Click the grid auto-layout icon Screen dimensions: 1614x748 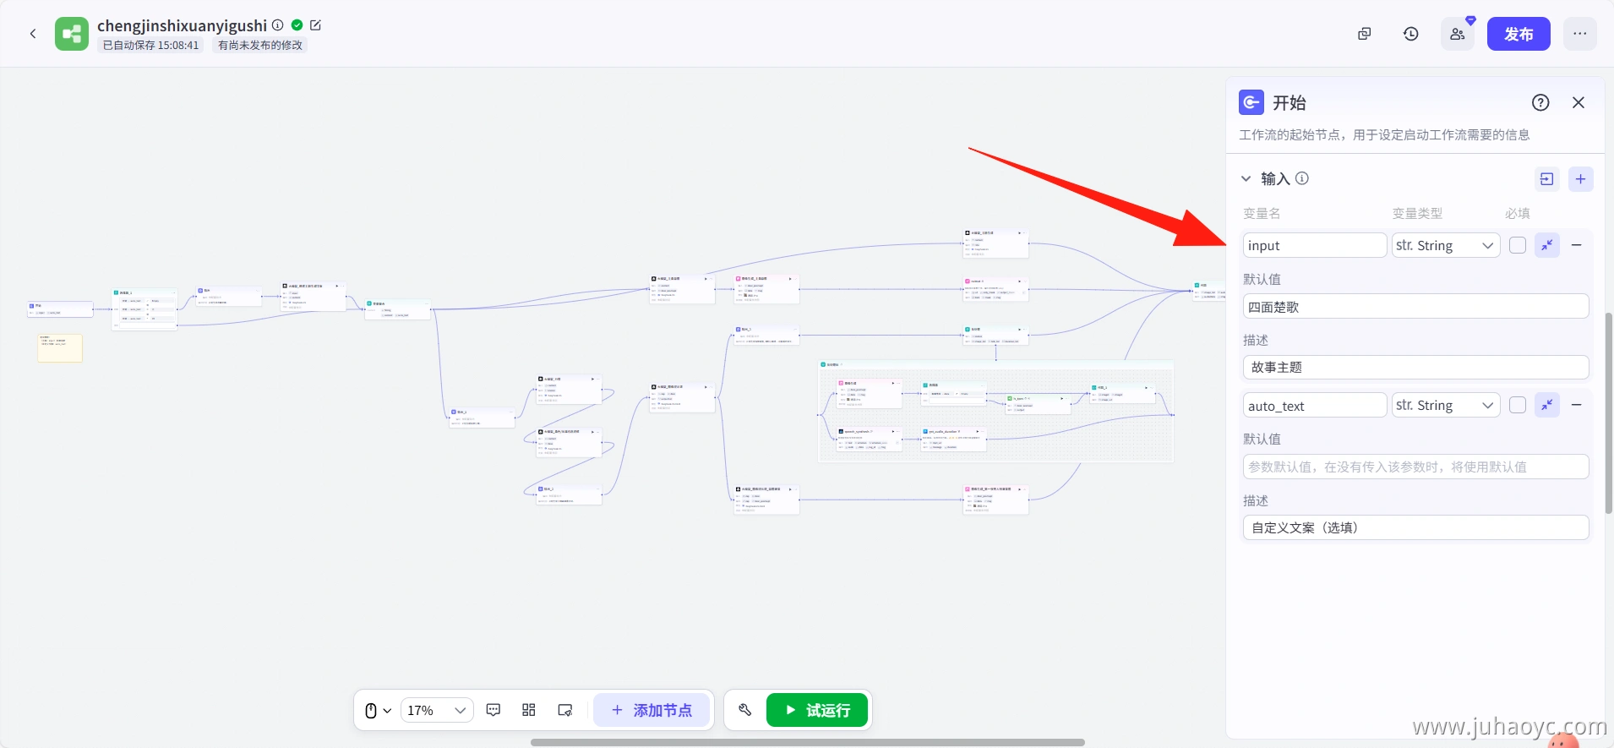point(529,710)
